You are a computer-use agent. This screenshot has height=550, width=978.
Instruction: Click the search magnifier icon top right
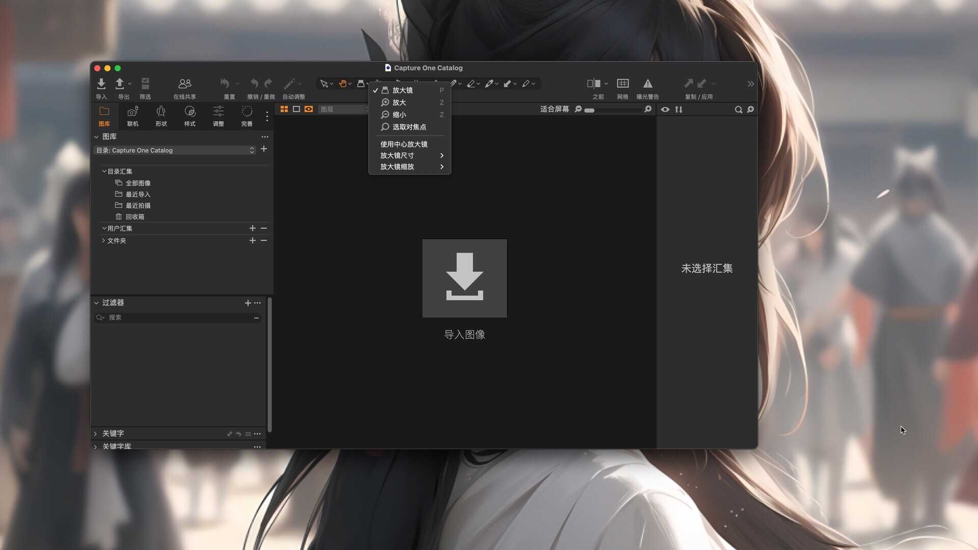[x=738, y=109]
